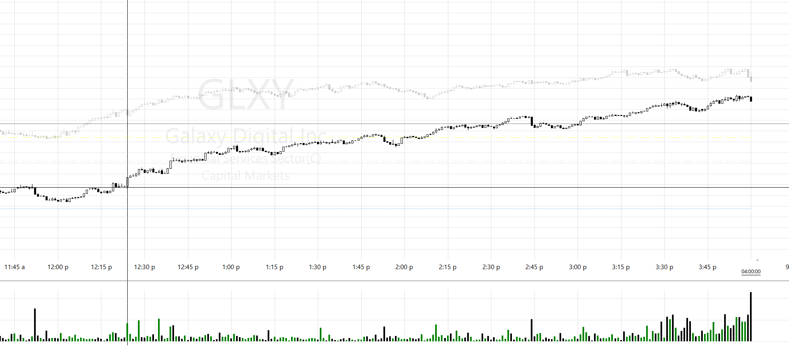Select the 3:45 p time axis label

708,267
